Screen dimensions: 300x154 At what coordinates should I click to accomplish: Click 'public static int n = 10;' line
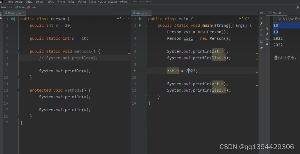[x=59, y=38]
